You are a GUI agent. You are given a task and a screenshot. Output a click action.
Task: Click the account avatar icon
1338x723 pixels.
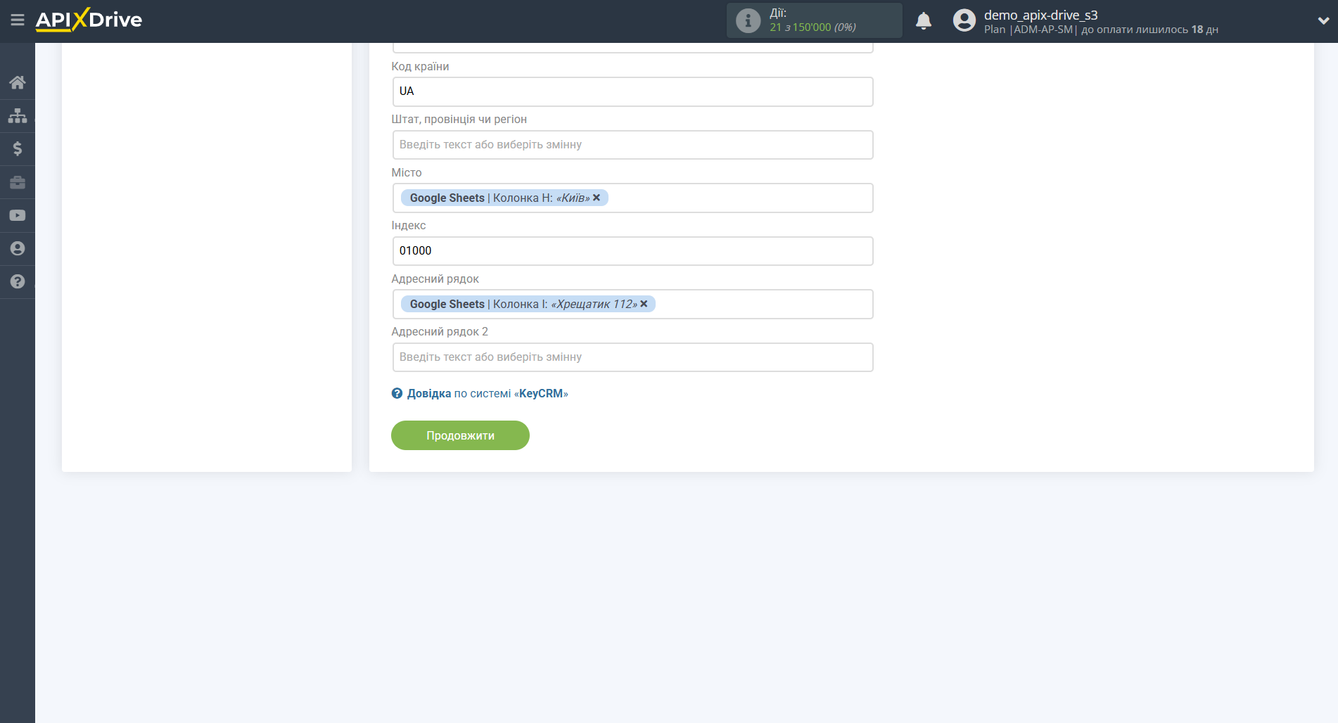coord(964,20)
